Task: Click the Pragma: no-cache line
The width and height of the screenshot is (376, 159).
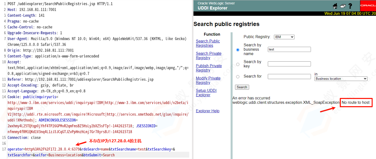Action: 23,21
